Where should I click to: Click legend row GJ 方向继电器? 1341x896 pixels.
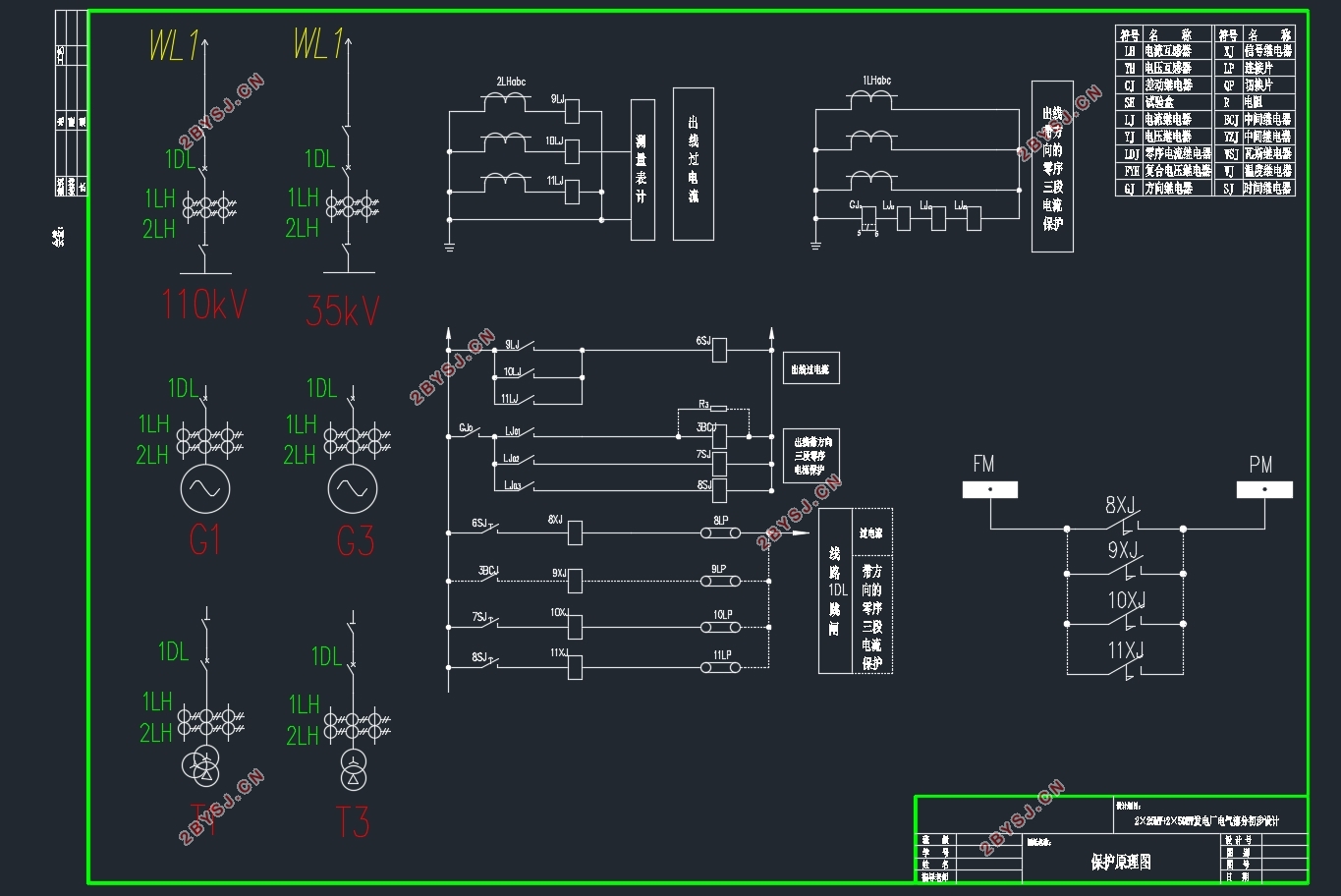tap(1165, 188)
